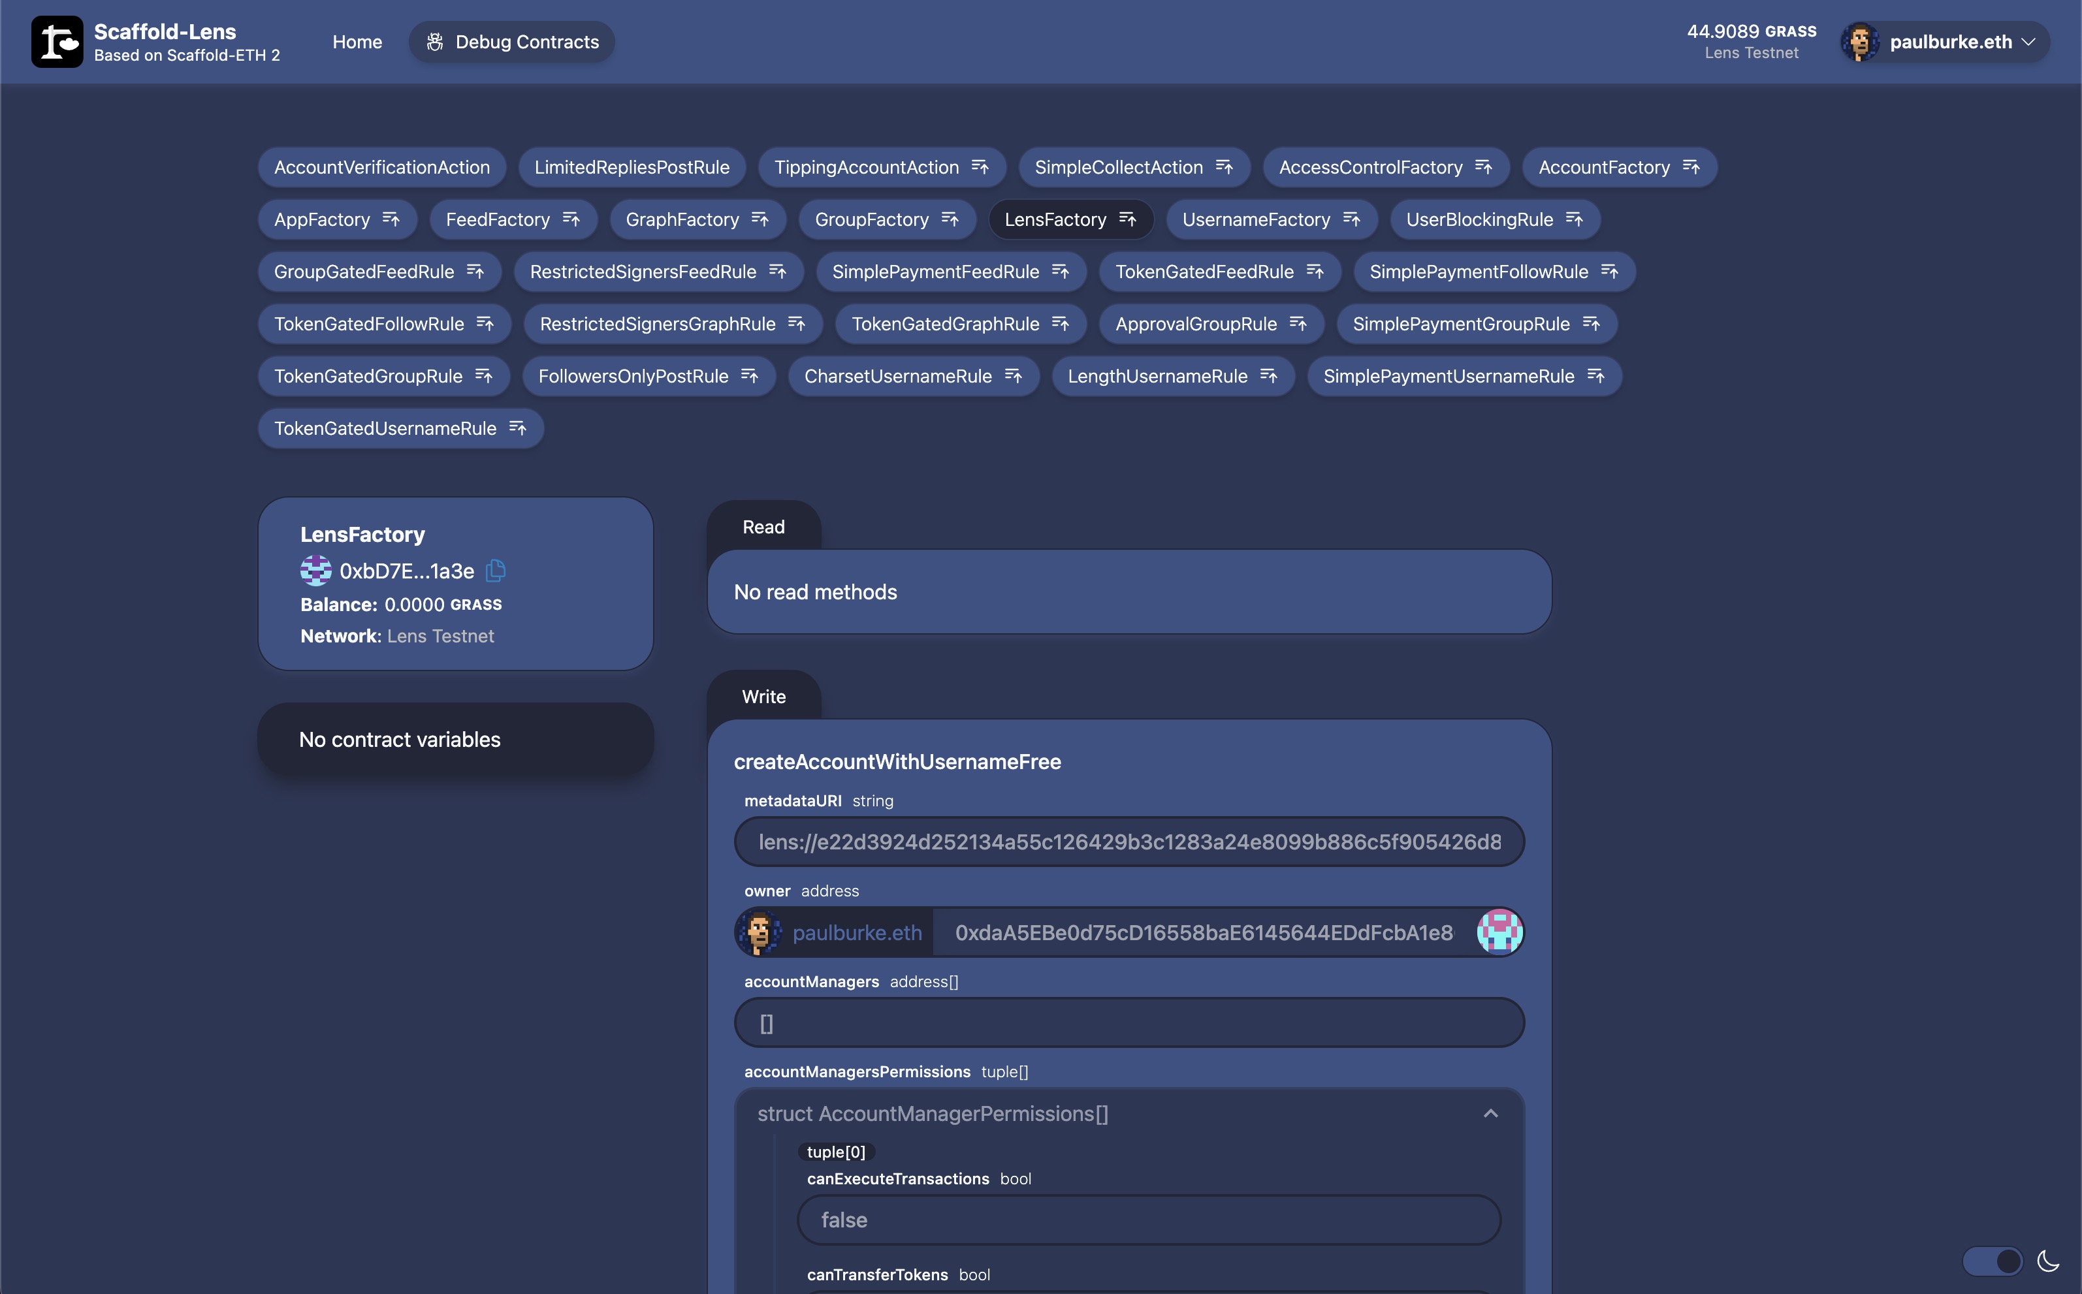
Task: Open the paulburke.eth account dropdown
Action: pyautogui.click(x=1944, y=42)
